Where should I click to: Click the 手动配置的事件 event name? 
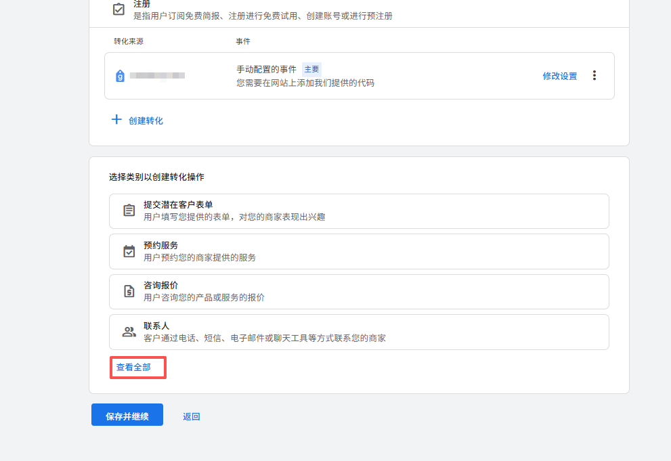pos(266,70)
